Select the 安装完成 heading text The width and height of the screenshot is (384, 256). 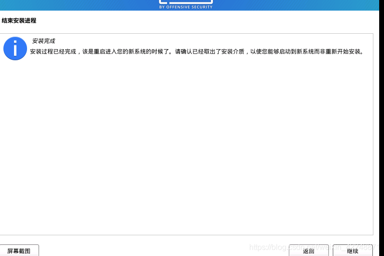tap(43, 41)
